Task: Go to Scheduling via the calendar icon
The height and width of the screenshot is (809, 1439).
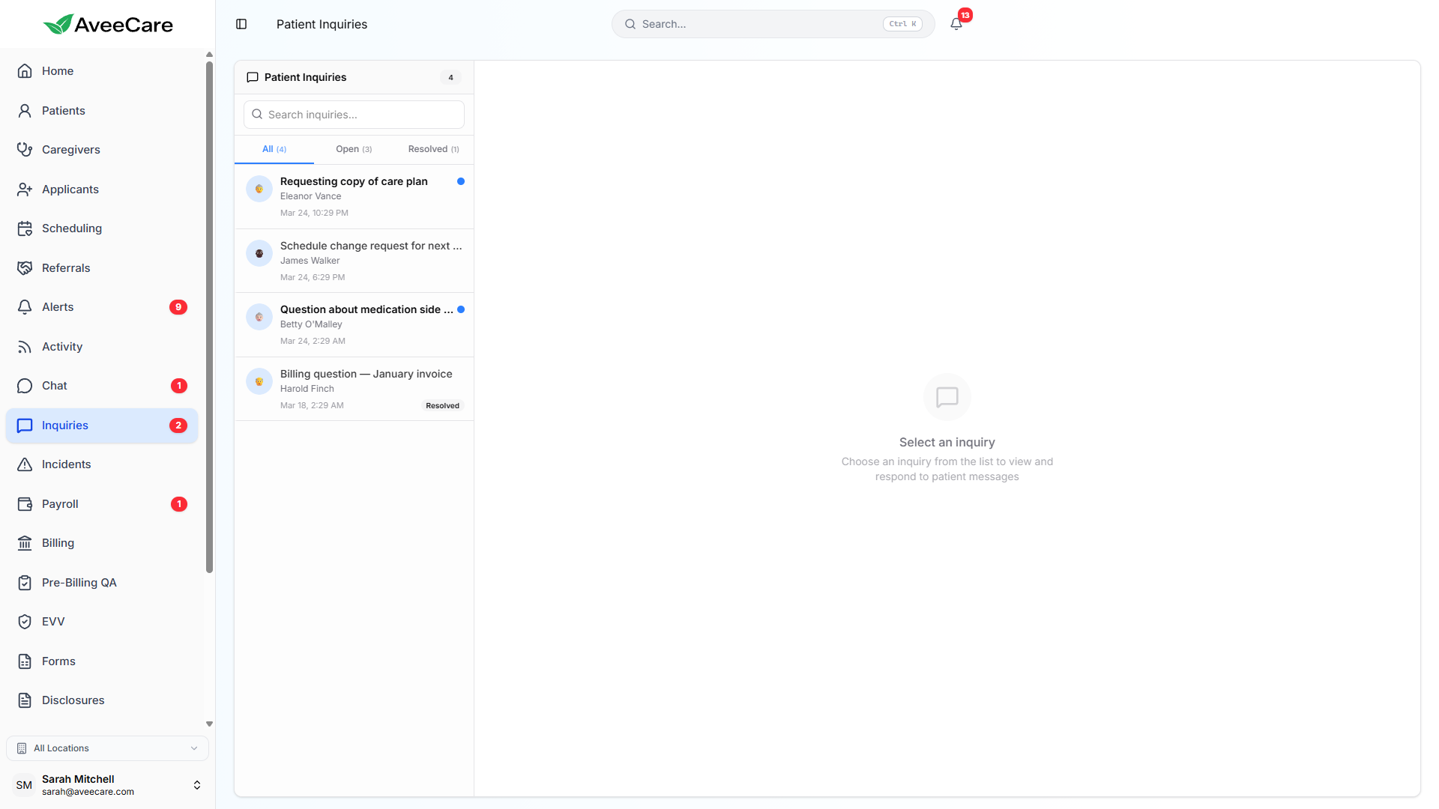Action: (x=25, y=228)
